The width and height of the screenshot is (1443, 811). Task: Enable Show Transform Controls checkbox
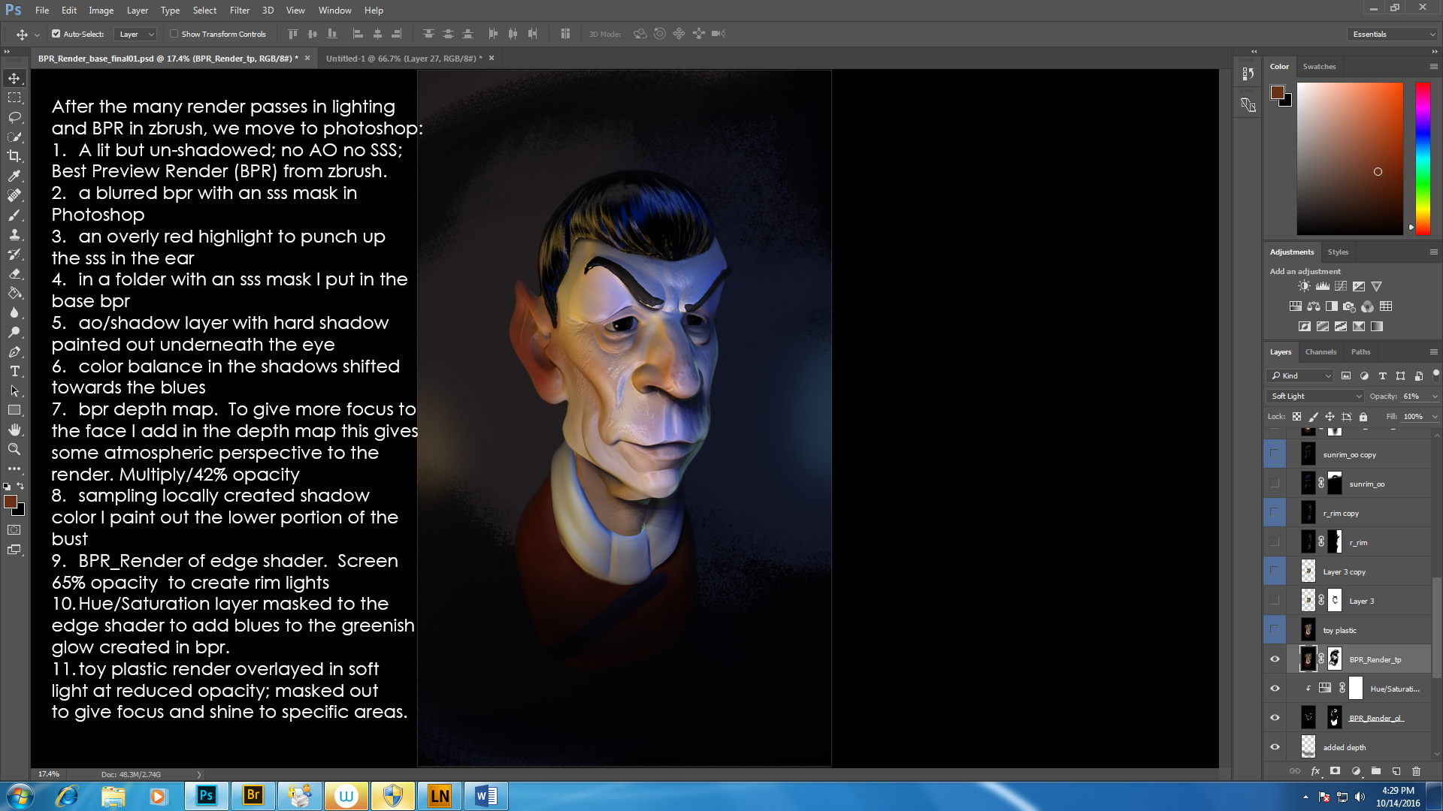coord(174,34)
